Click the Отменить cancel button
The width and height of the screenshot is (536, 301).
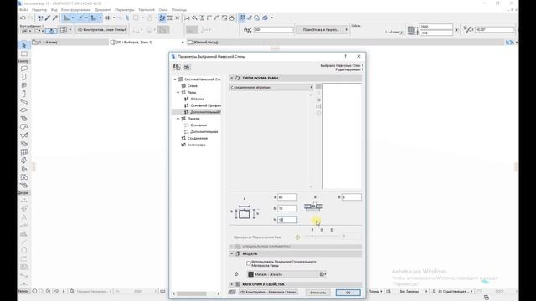[x=318, y=293]
